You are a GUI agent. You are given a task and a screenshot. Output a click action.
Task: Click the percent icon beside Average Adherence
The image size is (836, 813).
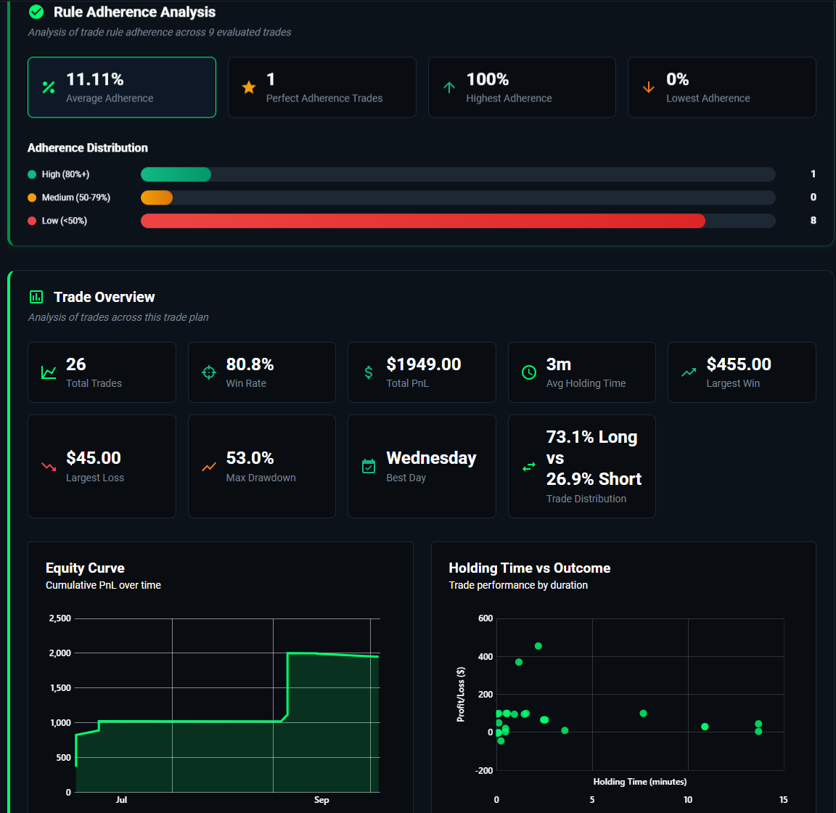(x=49, y=88)
